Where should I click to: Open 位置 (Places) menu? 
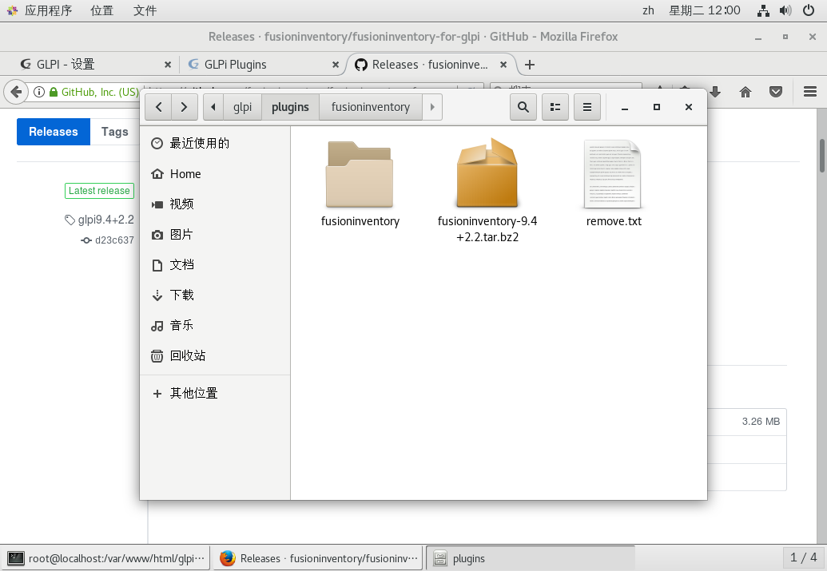click(x=101, y=10)
